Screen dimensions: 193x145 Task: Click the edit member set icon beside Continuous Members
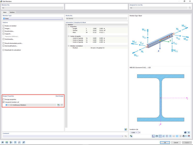[x=62, y=105]
